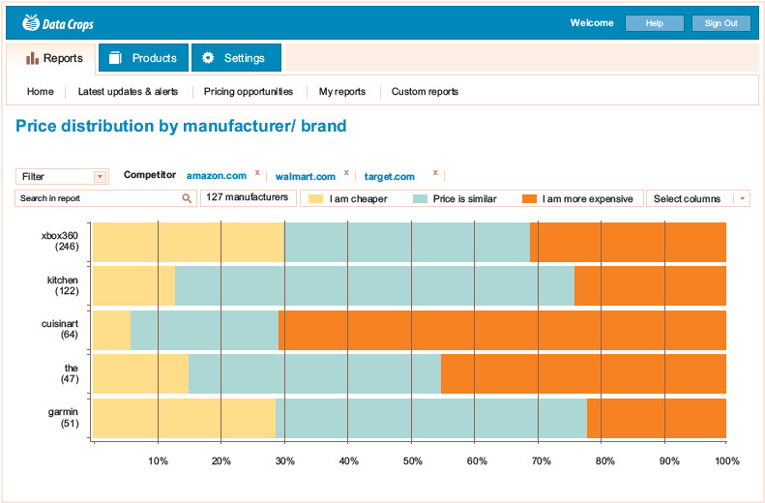This screenshot has height=503, width=765.
Task: Click the garmin (51) row label
Action: [x=63, y=418]
